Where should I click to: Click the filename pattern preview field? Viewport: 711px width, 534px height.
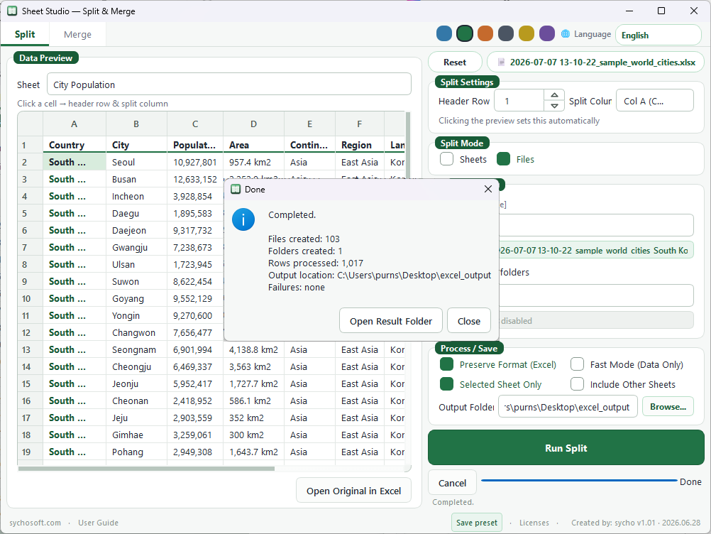pyautogui.click(x=596, y=250)
